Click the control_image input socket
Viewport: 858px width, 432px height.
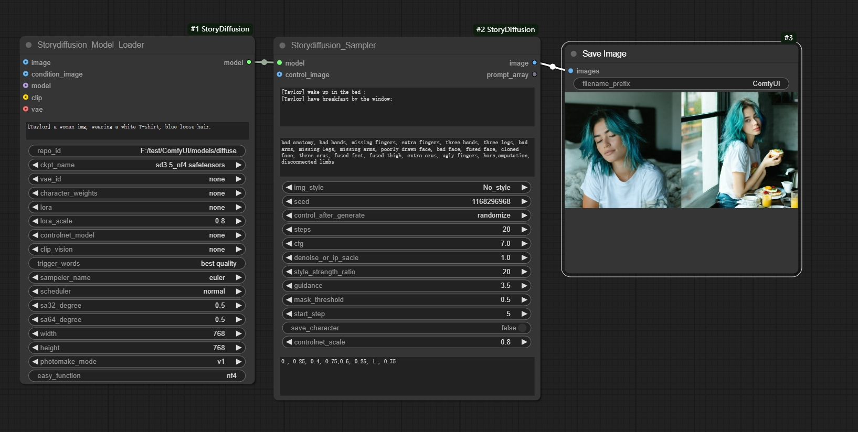(x=280, y=74)
